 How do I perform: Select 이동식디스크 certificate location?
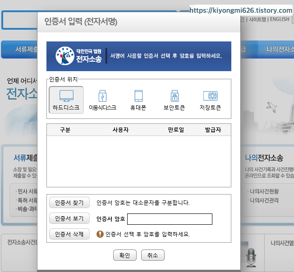[x=102, y=100]
